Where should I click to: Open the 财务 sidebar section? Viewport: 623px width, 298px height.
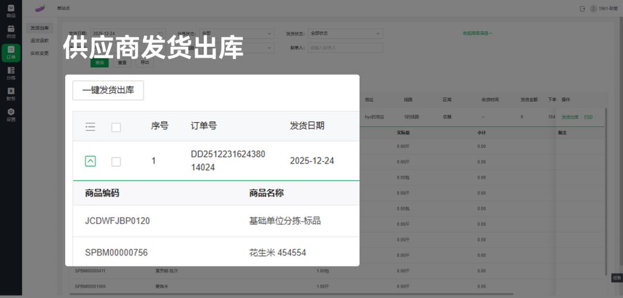pyautogui.click(x=11, y=94)
